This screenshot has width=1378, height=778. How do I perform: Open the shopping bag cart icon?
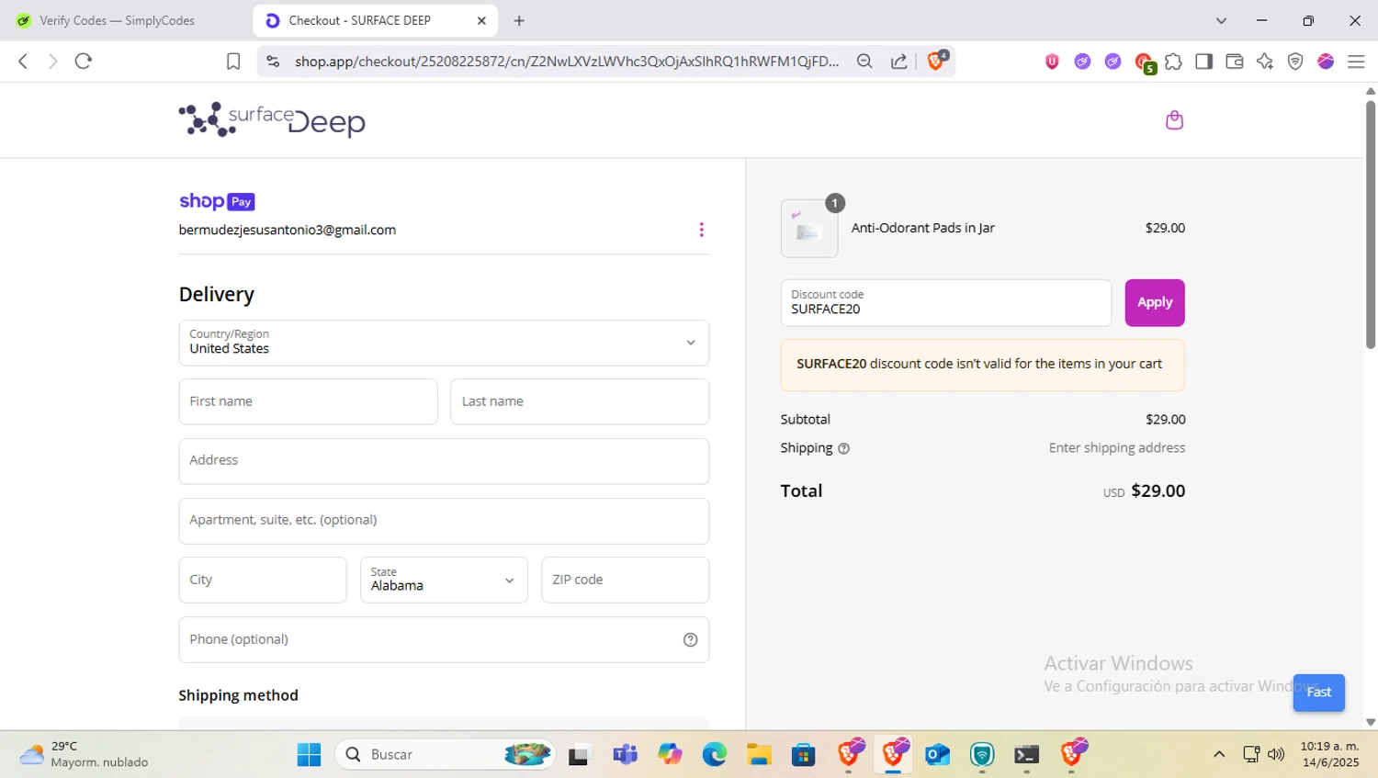tap(1174, 120)
